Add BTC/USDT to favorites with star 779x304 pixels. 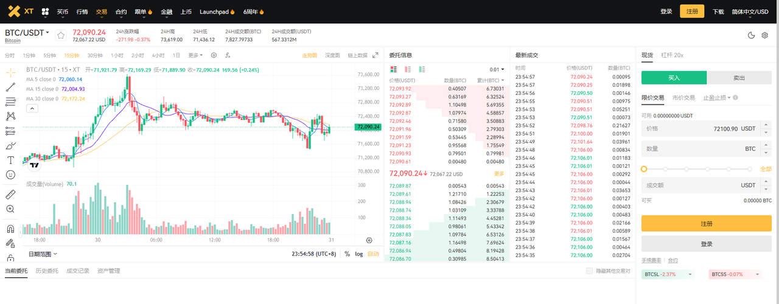click(60, 35)
